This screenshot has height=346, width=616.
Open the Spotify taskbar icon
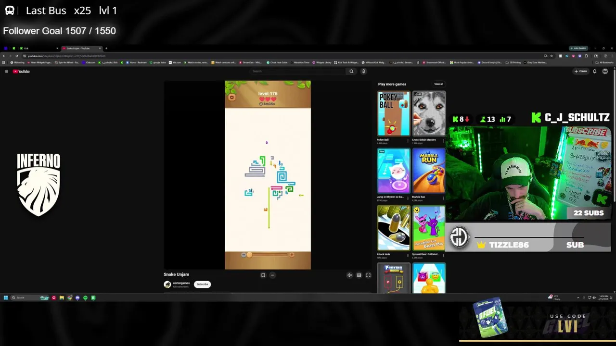(85, 298)
